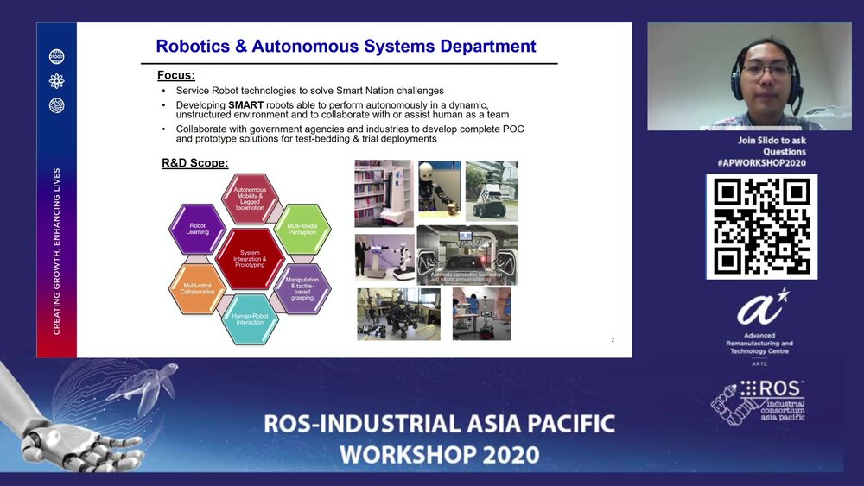The image size is (864, 486).
Task: Select the Human-Robot Interaction hexagon
Action: [251, 319]
